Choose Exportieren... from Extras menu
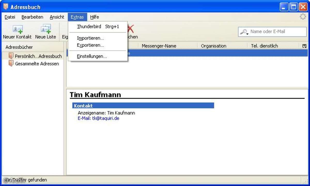Viewport: 310px width, 186px height. coord(98,45)
